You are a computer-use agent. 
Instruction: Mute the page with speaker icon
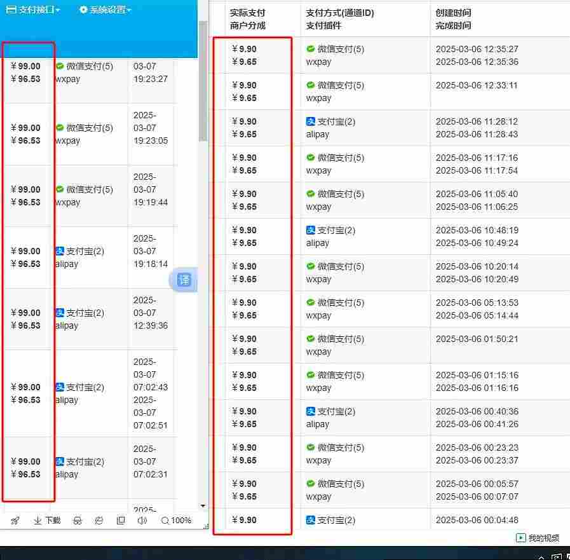pyautogui.click(x=142, y=521)
